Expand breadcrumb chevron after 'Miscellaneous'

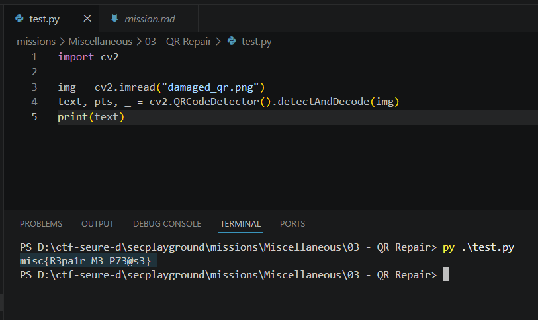tap(139, 42)
